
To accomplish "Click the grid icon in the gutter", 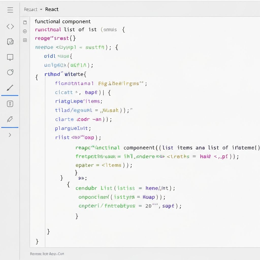I will point(25,40).
